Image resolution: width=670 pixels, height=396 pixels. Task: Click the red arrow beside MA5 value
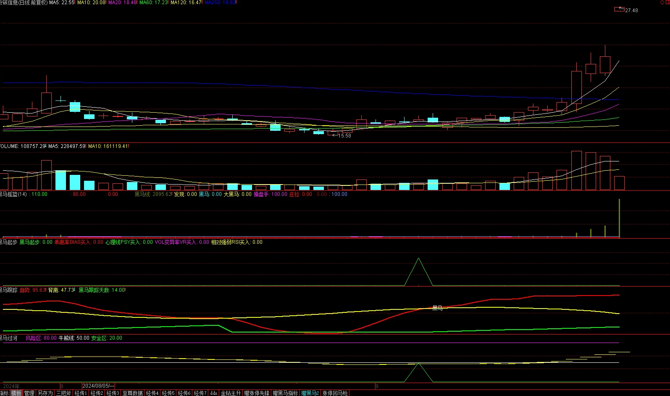76,3
